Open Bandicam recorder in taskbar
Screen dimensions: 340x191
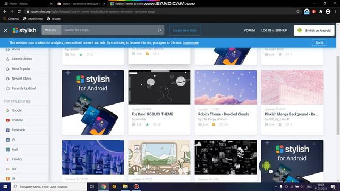click(x=136, y=186)
